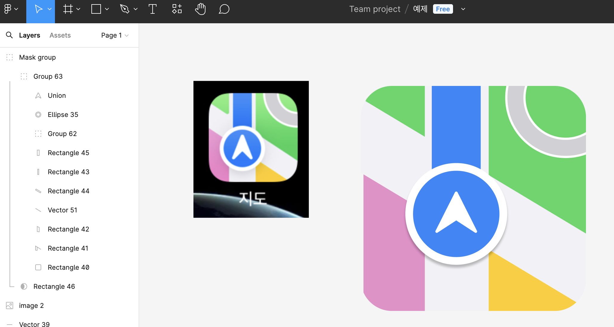Select the Frame tool
The width and height of the screenshot is (614, 327).
point(68,9)
